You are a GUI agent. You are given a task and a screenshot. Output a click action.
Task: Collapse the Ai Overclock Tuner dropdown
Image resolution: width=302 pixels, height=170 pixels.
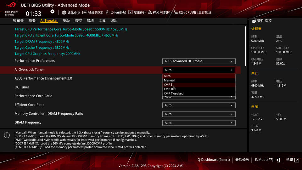(x=199, y=70)
